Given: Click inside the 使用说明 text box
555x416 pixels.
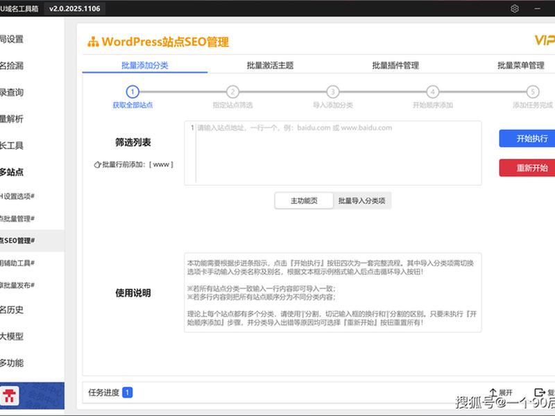Looking at the screenshot, I should click(x=333, y=293).
